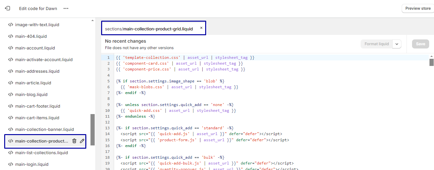The width and height of the screenshot is (434, 170).
Task: Click the file list sidebar scrollbar thumb
Action: (93, 130)
